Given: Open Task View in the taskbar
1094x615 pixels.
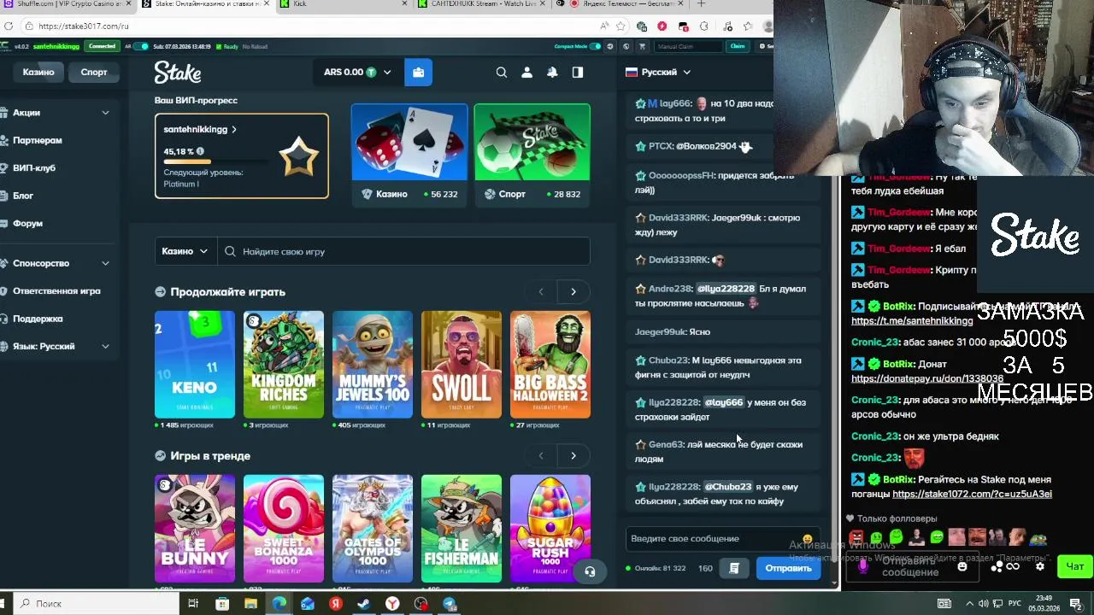Looking at the screenshot, I should (193, 604).
